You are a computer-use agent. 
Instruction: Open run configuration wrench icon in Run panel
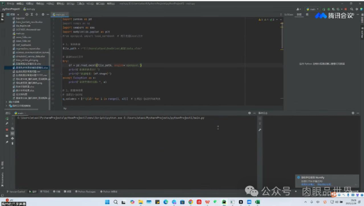coord(7,124)
